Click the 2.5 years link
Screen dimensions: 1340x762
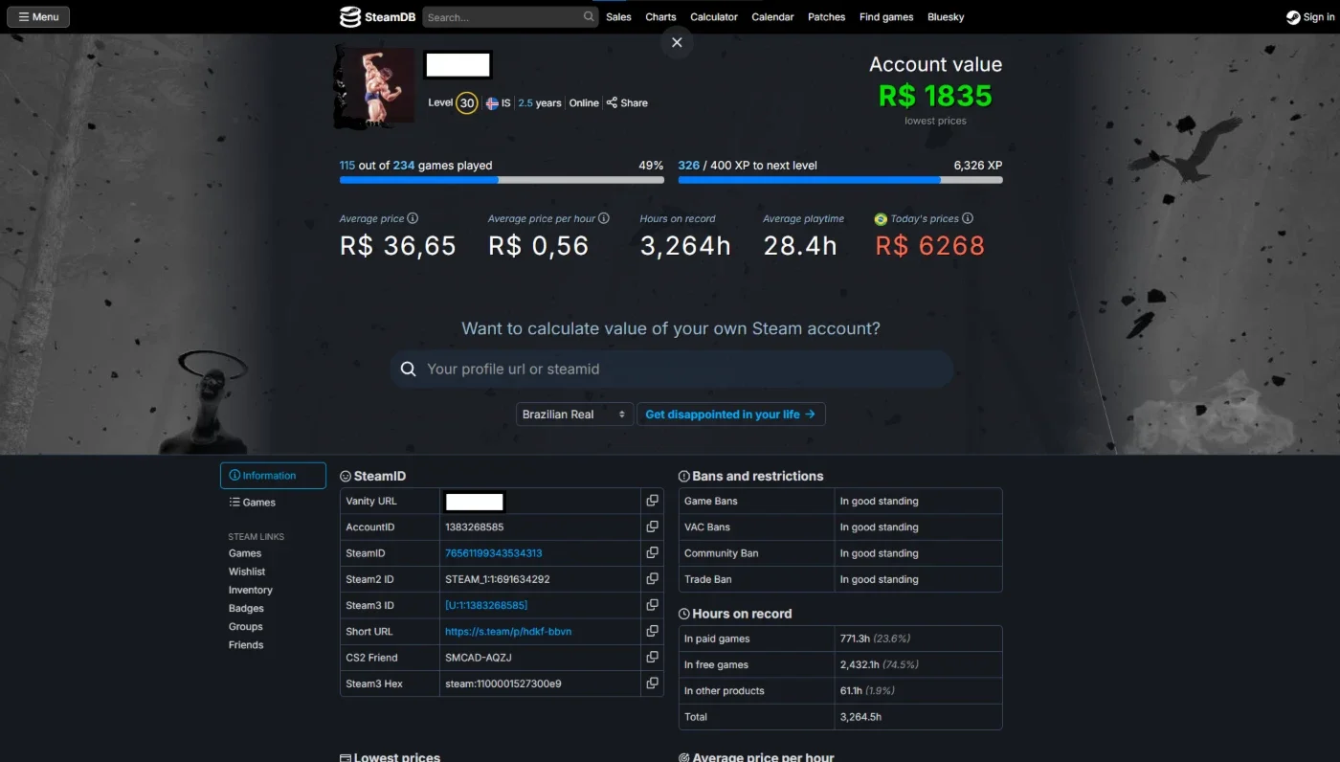(x=540, y=103)
